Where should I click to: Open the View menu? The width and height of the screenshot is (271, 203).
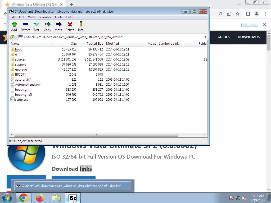[x=31, y=17]
